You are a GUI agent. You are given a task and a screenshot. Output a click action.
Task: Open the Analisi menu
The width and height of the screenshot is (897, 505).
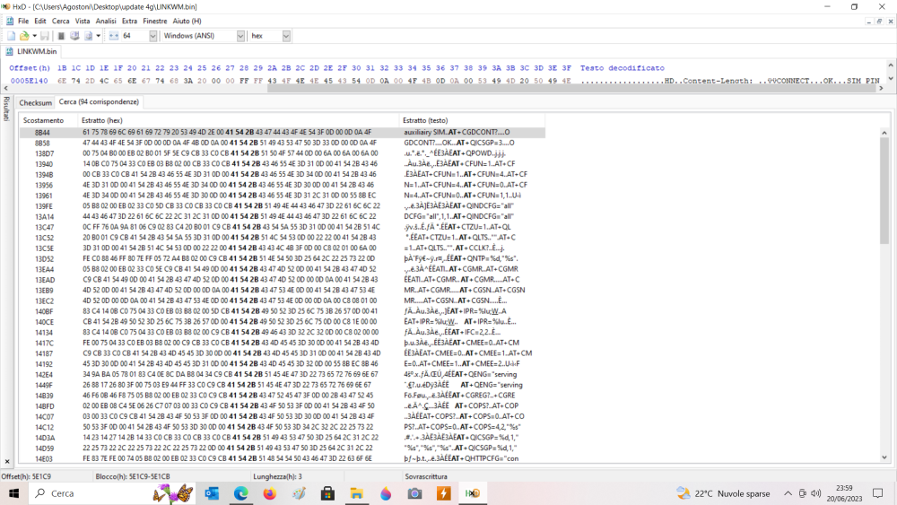(x=106, y=20)
